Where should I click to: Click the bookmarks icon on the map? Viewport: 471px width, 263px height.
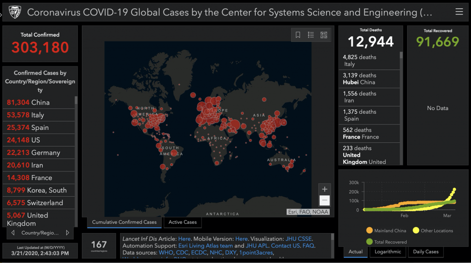click(x=298, y=35)
